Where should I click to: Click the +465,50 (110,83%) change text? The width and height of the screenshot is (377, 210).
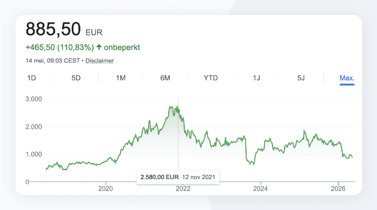60,48
